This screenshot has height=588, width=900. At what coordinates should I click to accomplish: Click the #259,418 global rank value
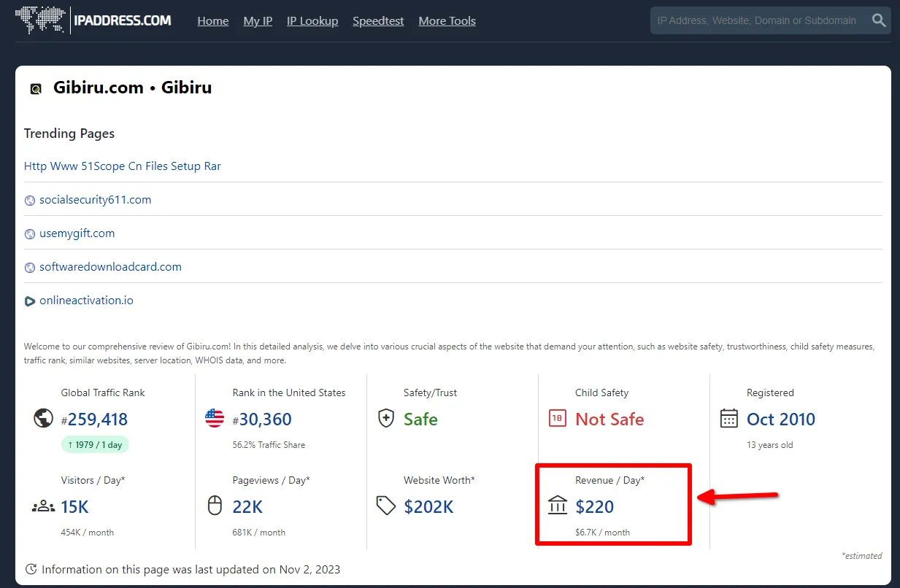coord(95,419)
